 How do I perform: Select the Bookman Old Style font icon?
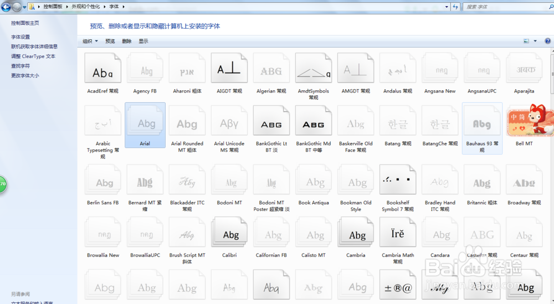[x=356, y=180]
